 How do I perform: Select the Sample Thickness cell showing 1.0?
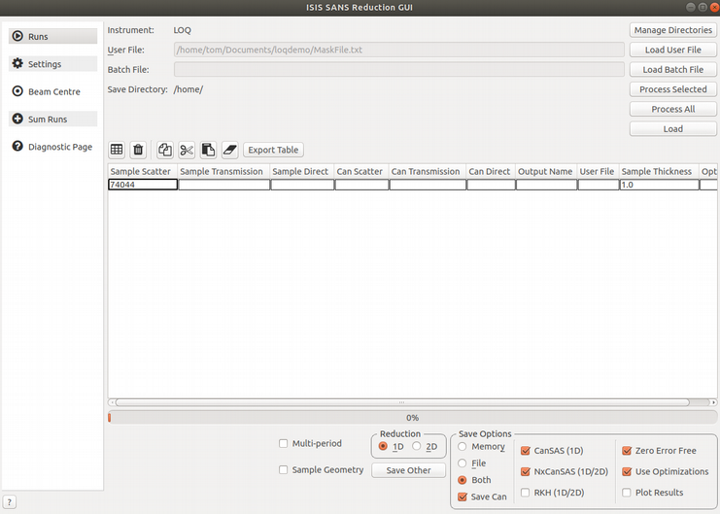click(659, 185)
